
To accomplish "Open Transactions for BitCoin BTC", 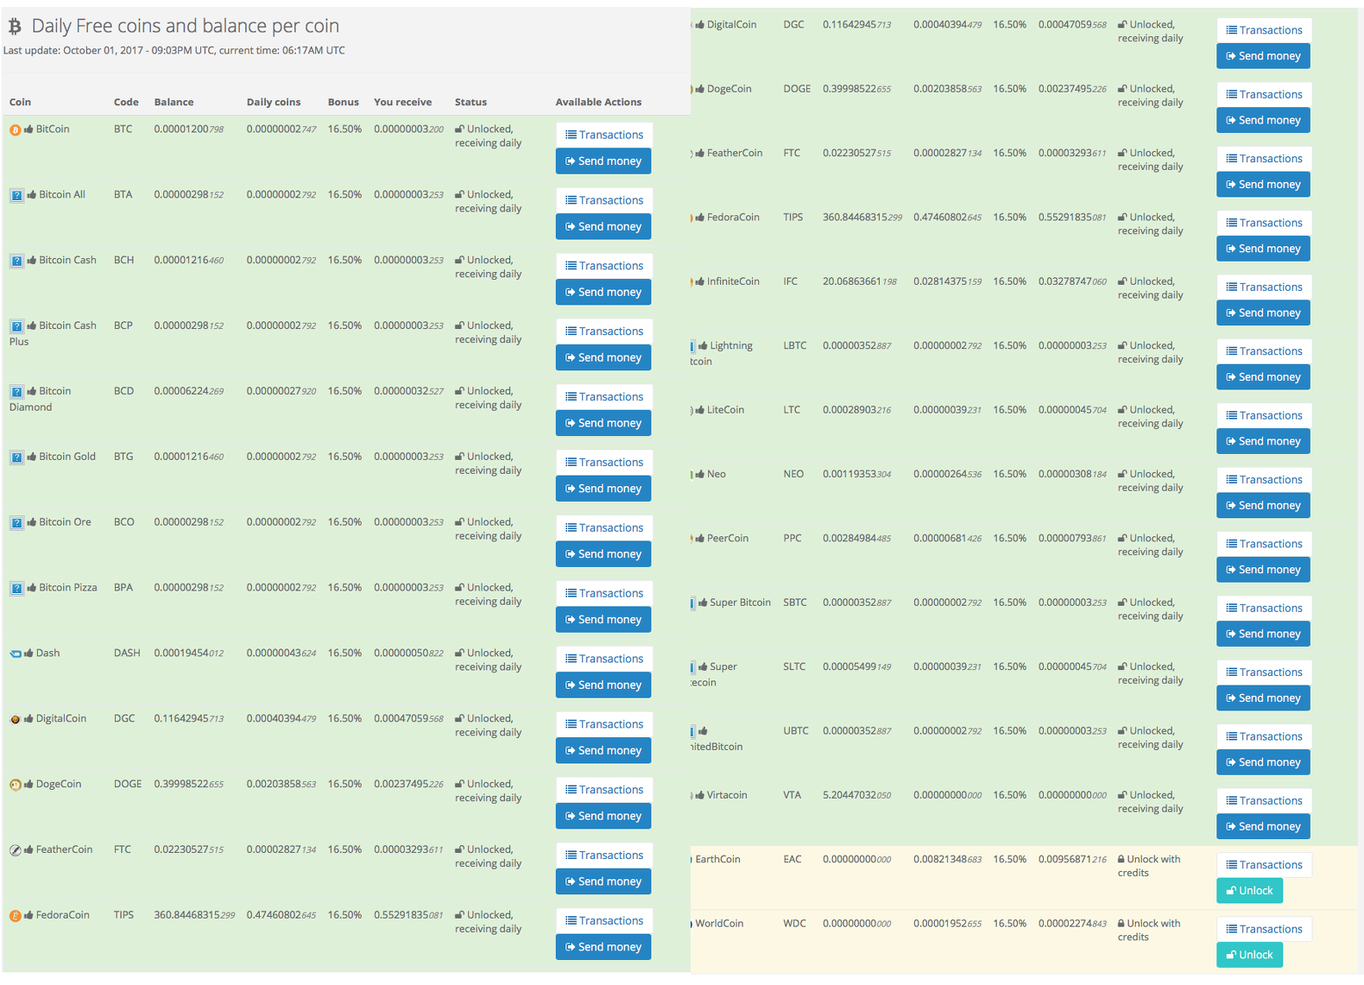I will coord(603,135).
